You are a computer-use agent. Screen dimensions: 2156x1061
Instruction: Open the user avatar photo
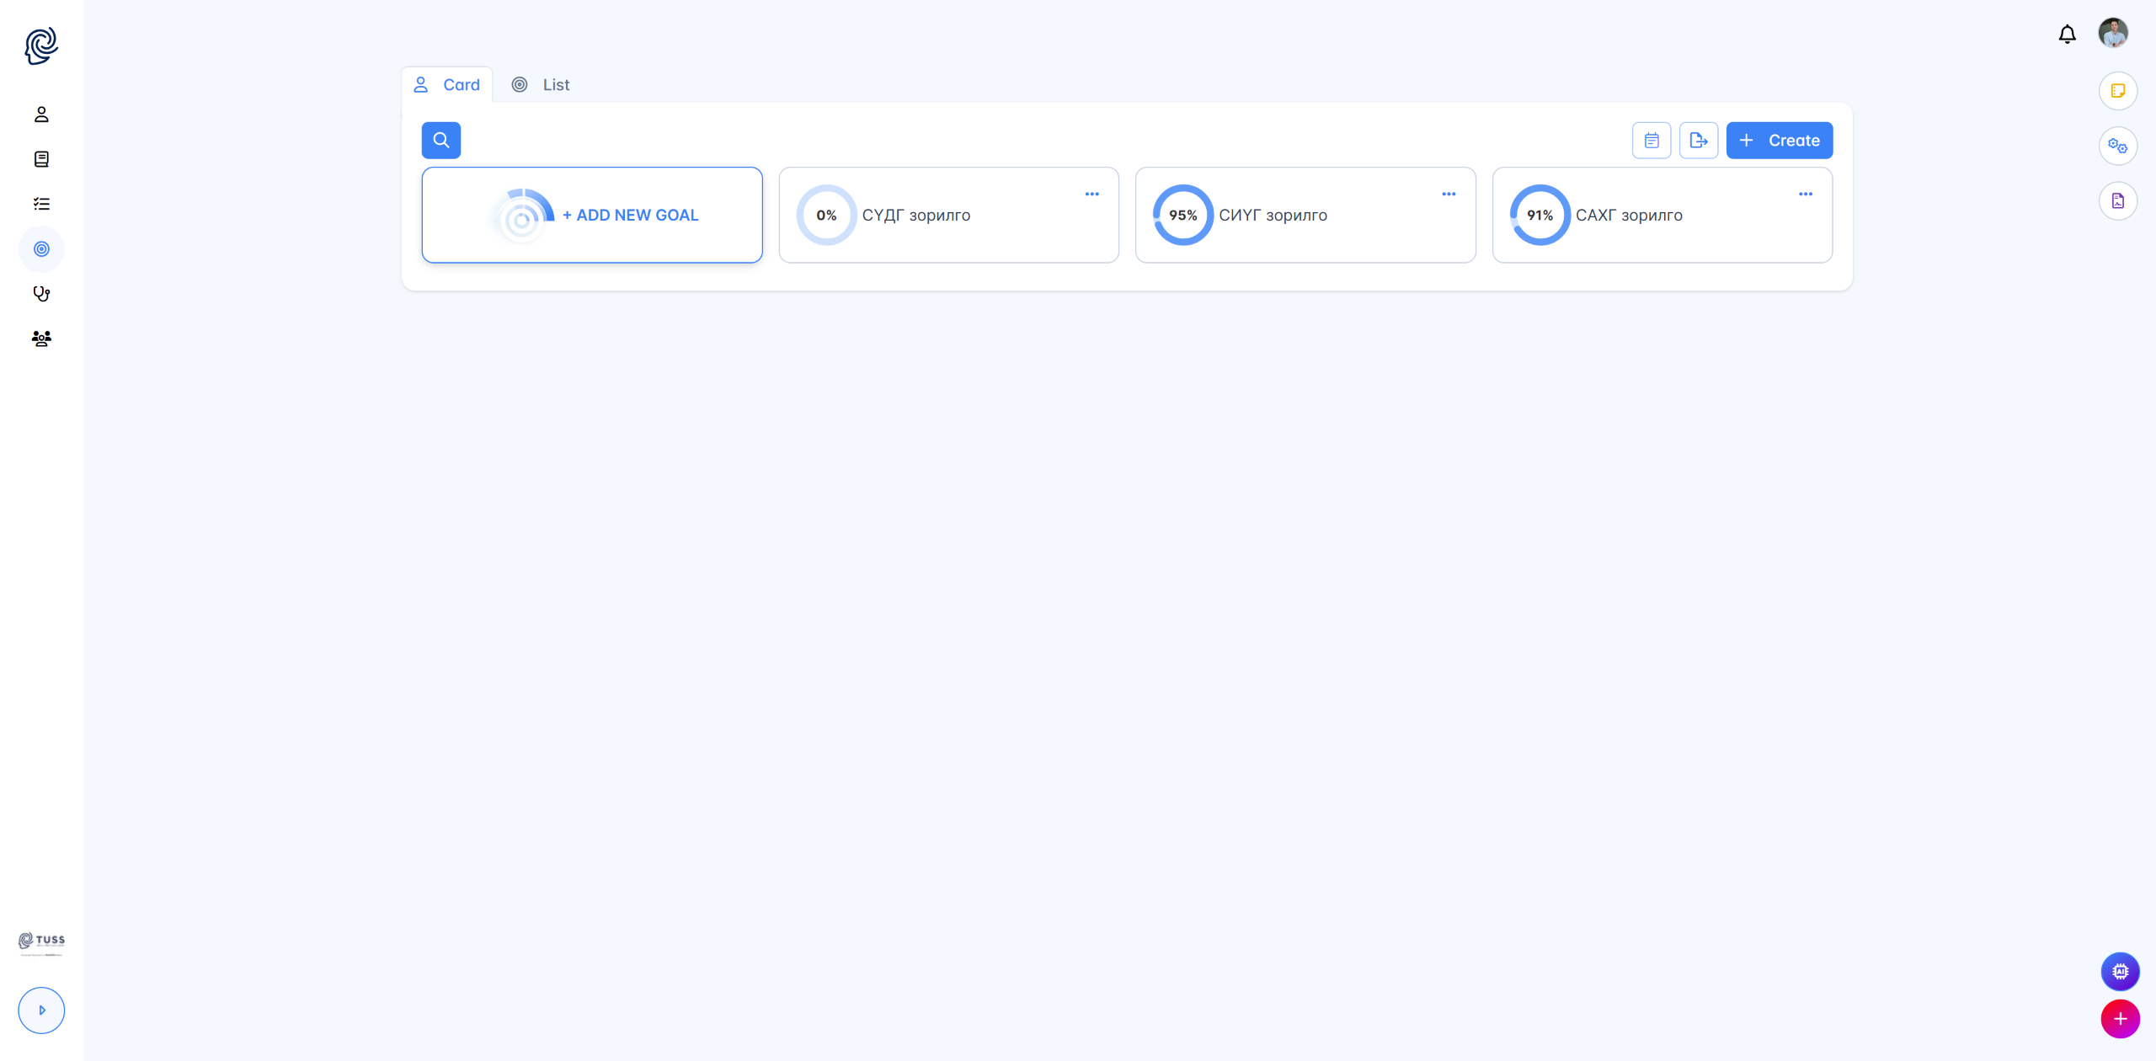(x=2113, y=34)
